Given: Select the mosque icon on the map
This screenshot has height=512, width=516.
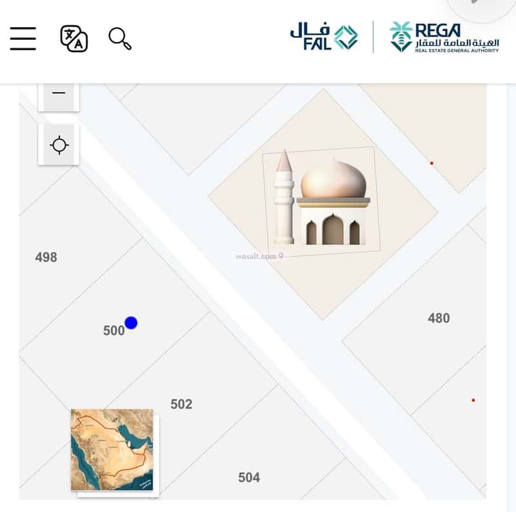Looking at the screenshot, I should [321, 198].
